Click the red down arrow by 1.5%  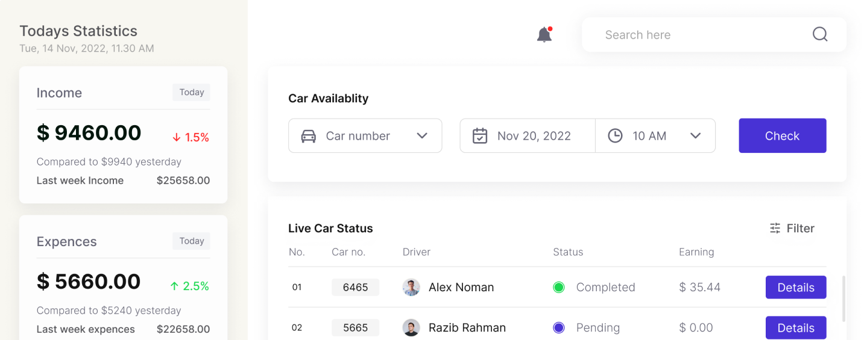click(x=177, y=137)
